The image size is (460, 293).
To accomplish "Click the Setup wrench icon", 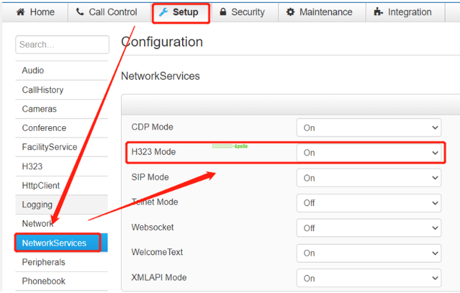I will coord(163,12).
